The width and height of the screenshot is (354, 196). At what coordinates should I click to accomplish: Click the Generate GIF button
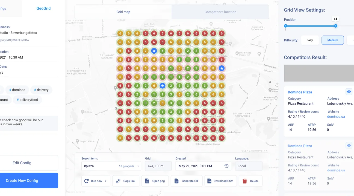[187, 181]
